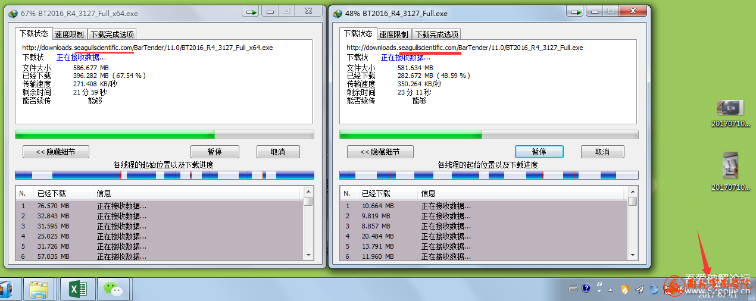This screenshot has width=756, height=301.
Task: Open the upper 20170710 image thumbnail on the desktop
Action: pyautogui.click(x=729, y=108)
